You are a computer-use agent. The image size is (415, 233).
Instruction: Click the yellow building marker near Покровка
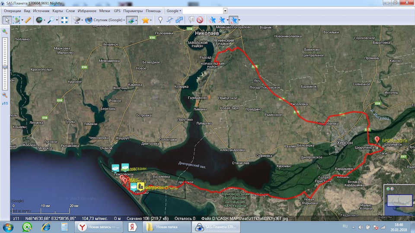pos(140,186)
